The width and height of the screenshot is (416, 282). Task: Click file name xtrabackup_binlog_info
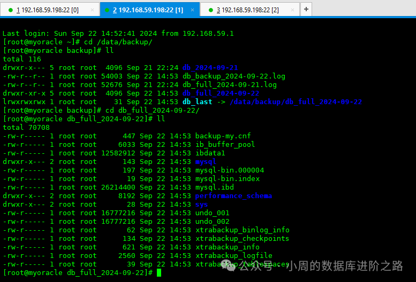242,230
